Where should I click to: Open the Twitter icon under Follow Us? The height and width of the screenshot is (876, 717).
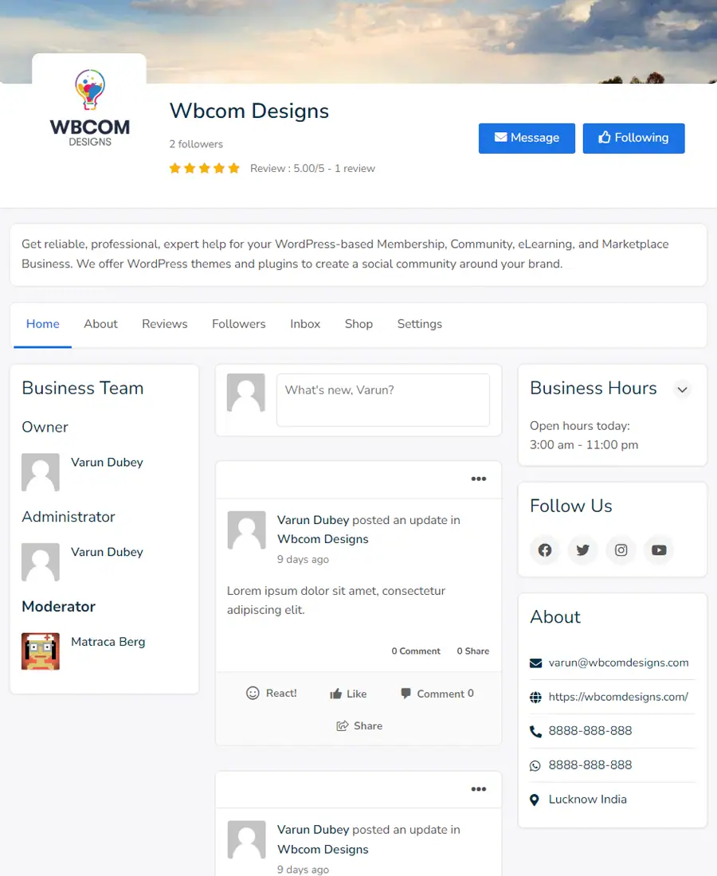coord(583,549)
